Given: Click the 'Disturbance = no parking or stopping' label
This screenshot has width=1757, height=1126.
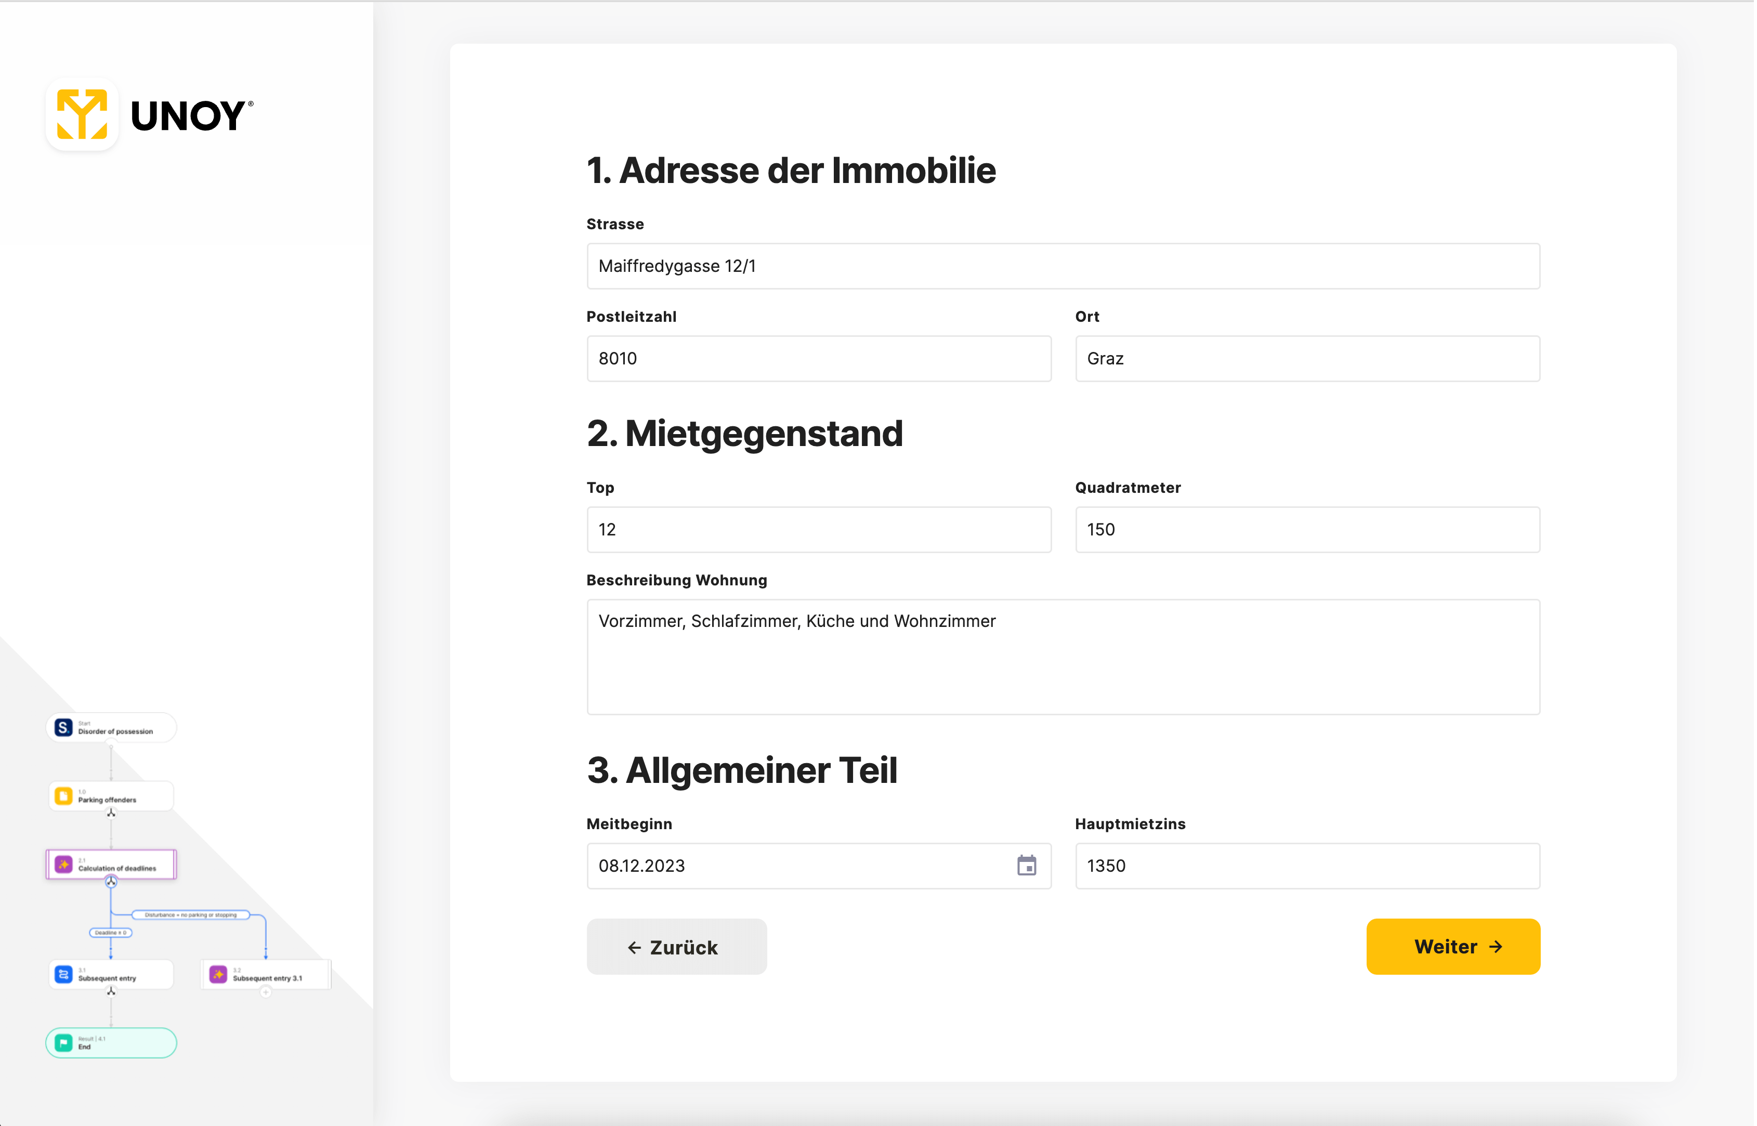Looking at the screenshot, I should [191, 915].
